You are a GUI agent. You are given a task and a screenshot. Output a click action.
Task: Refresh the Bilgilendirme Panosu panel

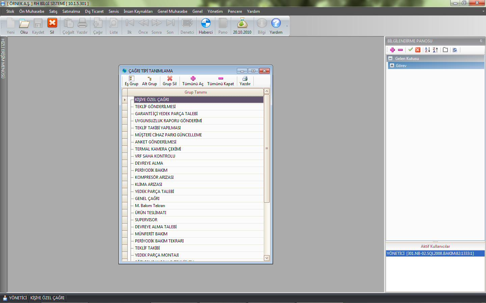pyautogui.click(x=455, y=50)
